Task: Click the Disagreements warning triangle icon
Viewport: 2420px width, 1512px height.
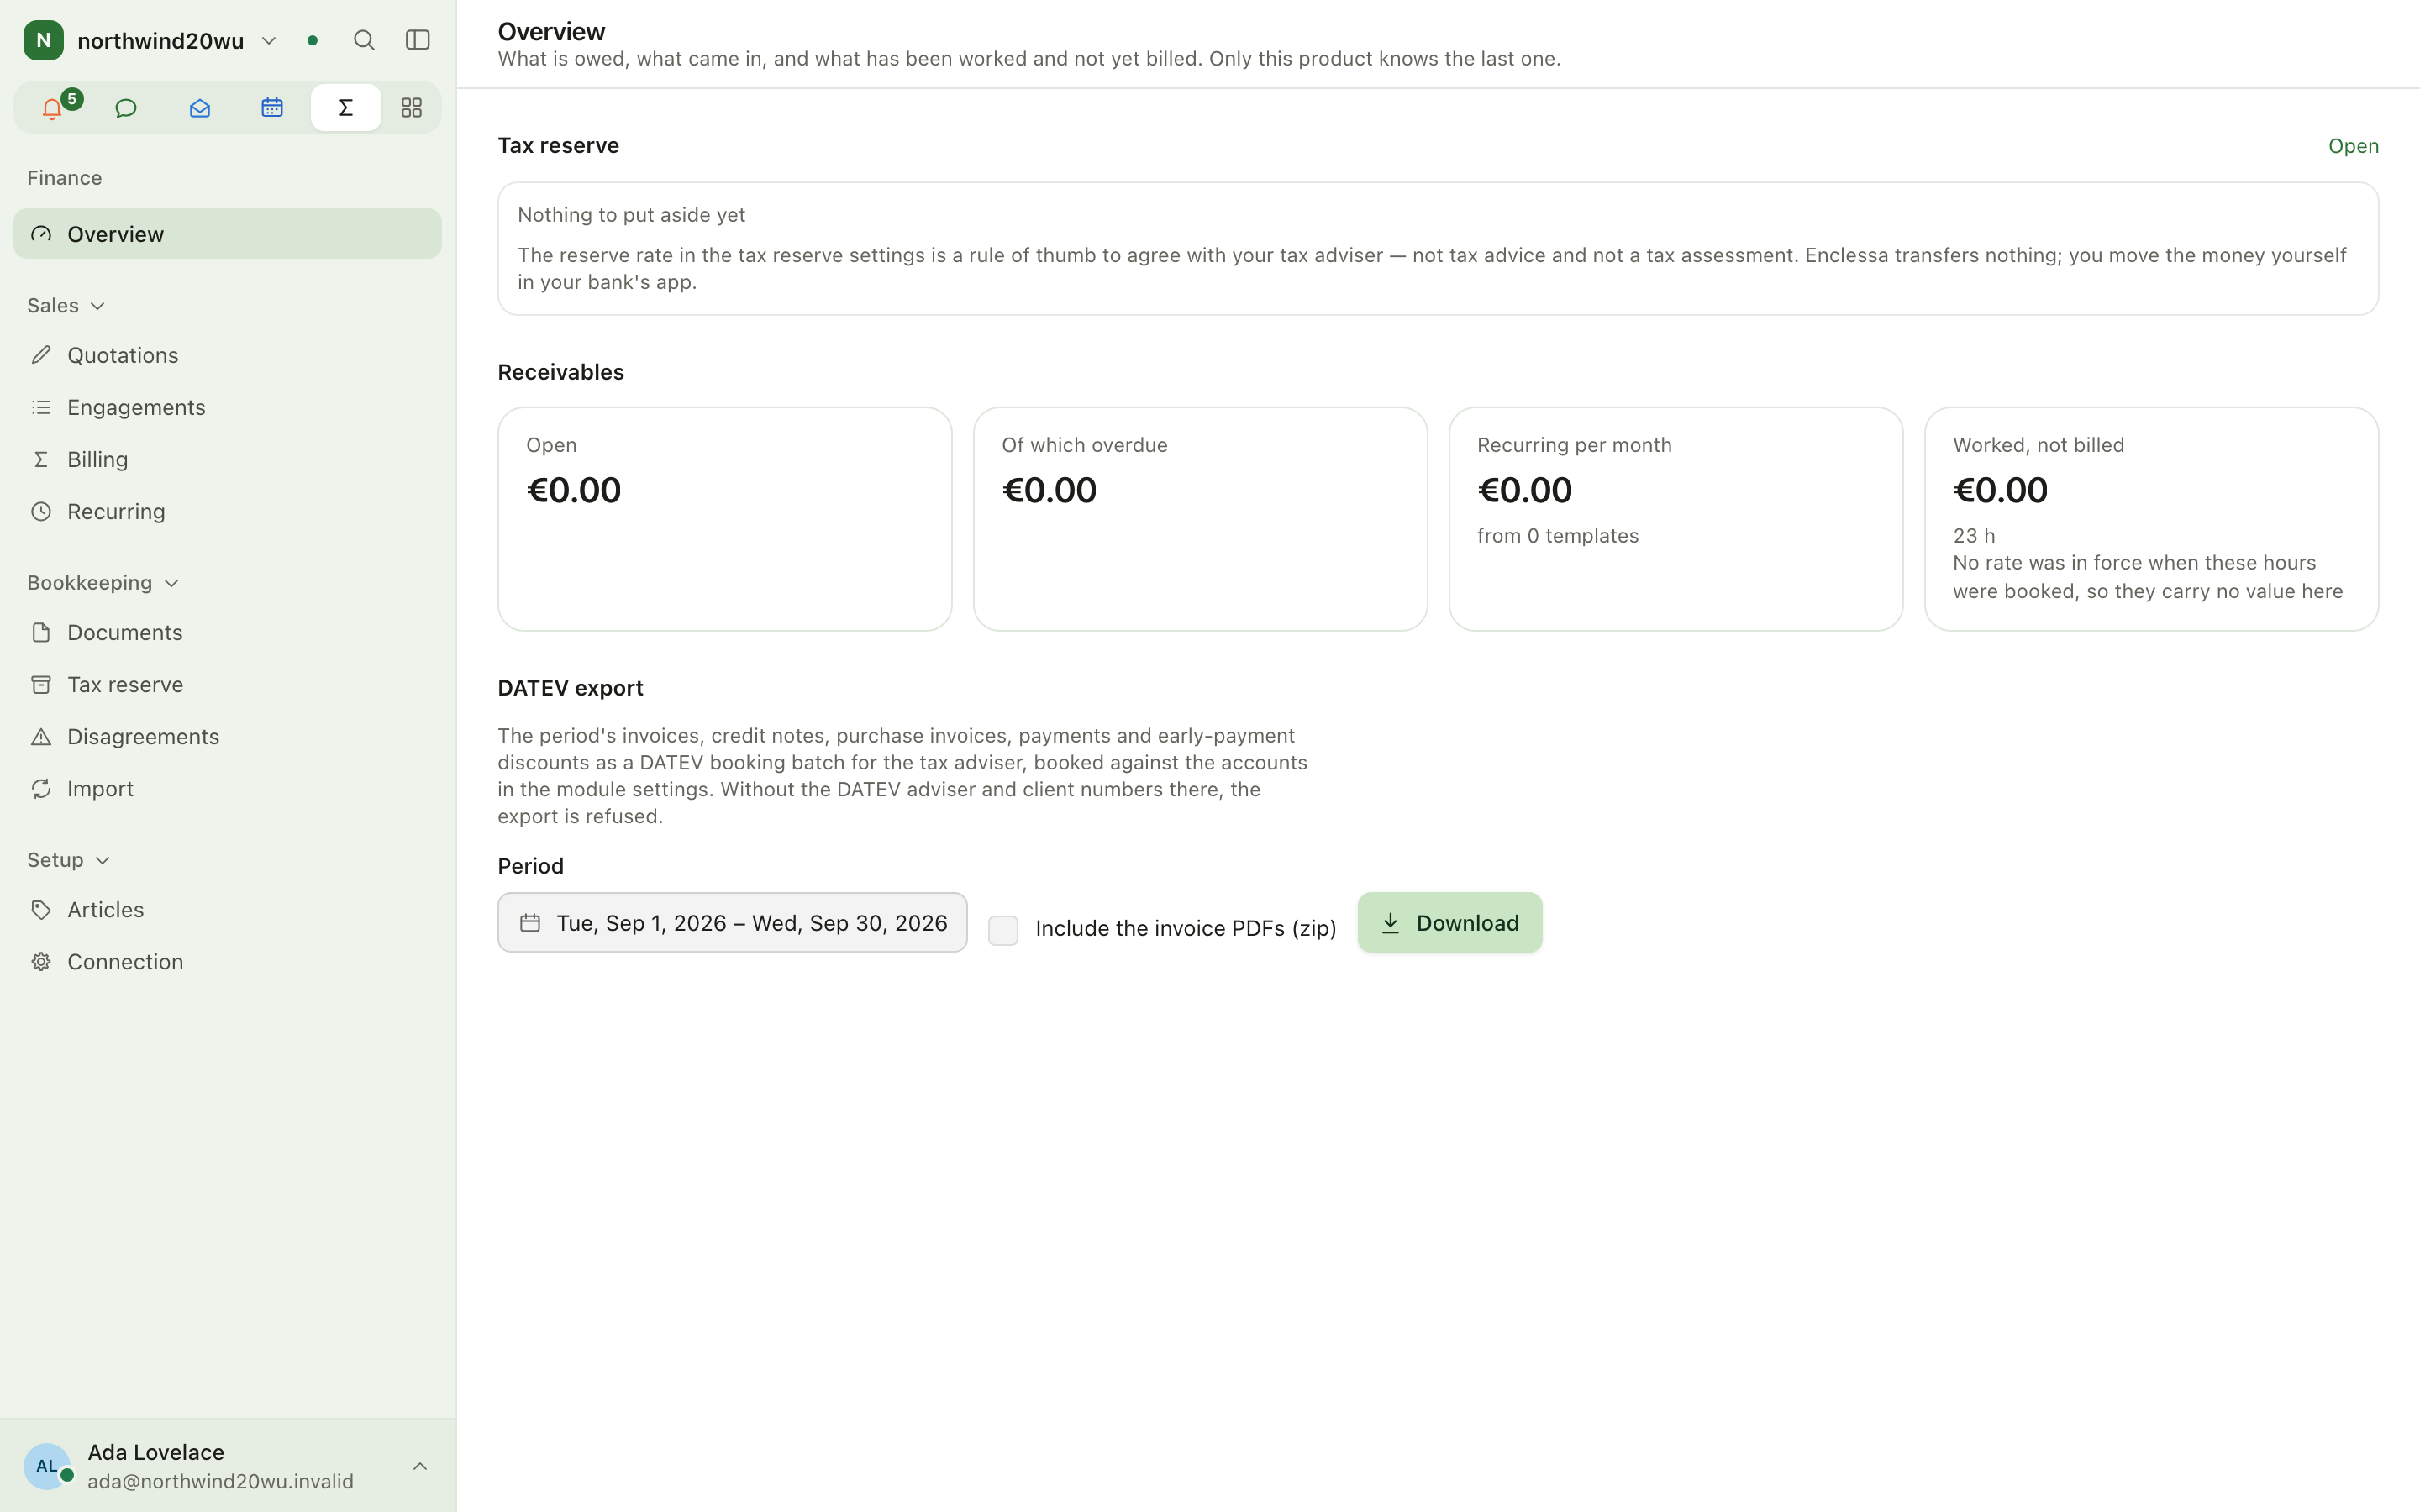Action: [x=41, y=736]
